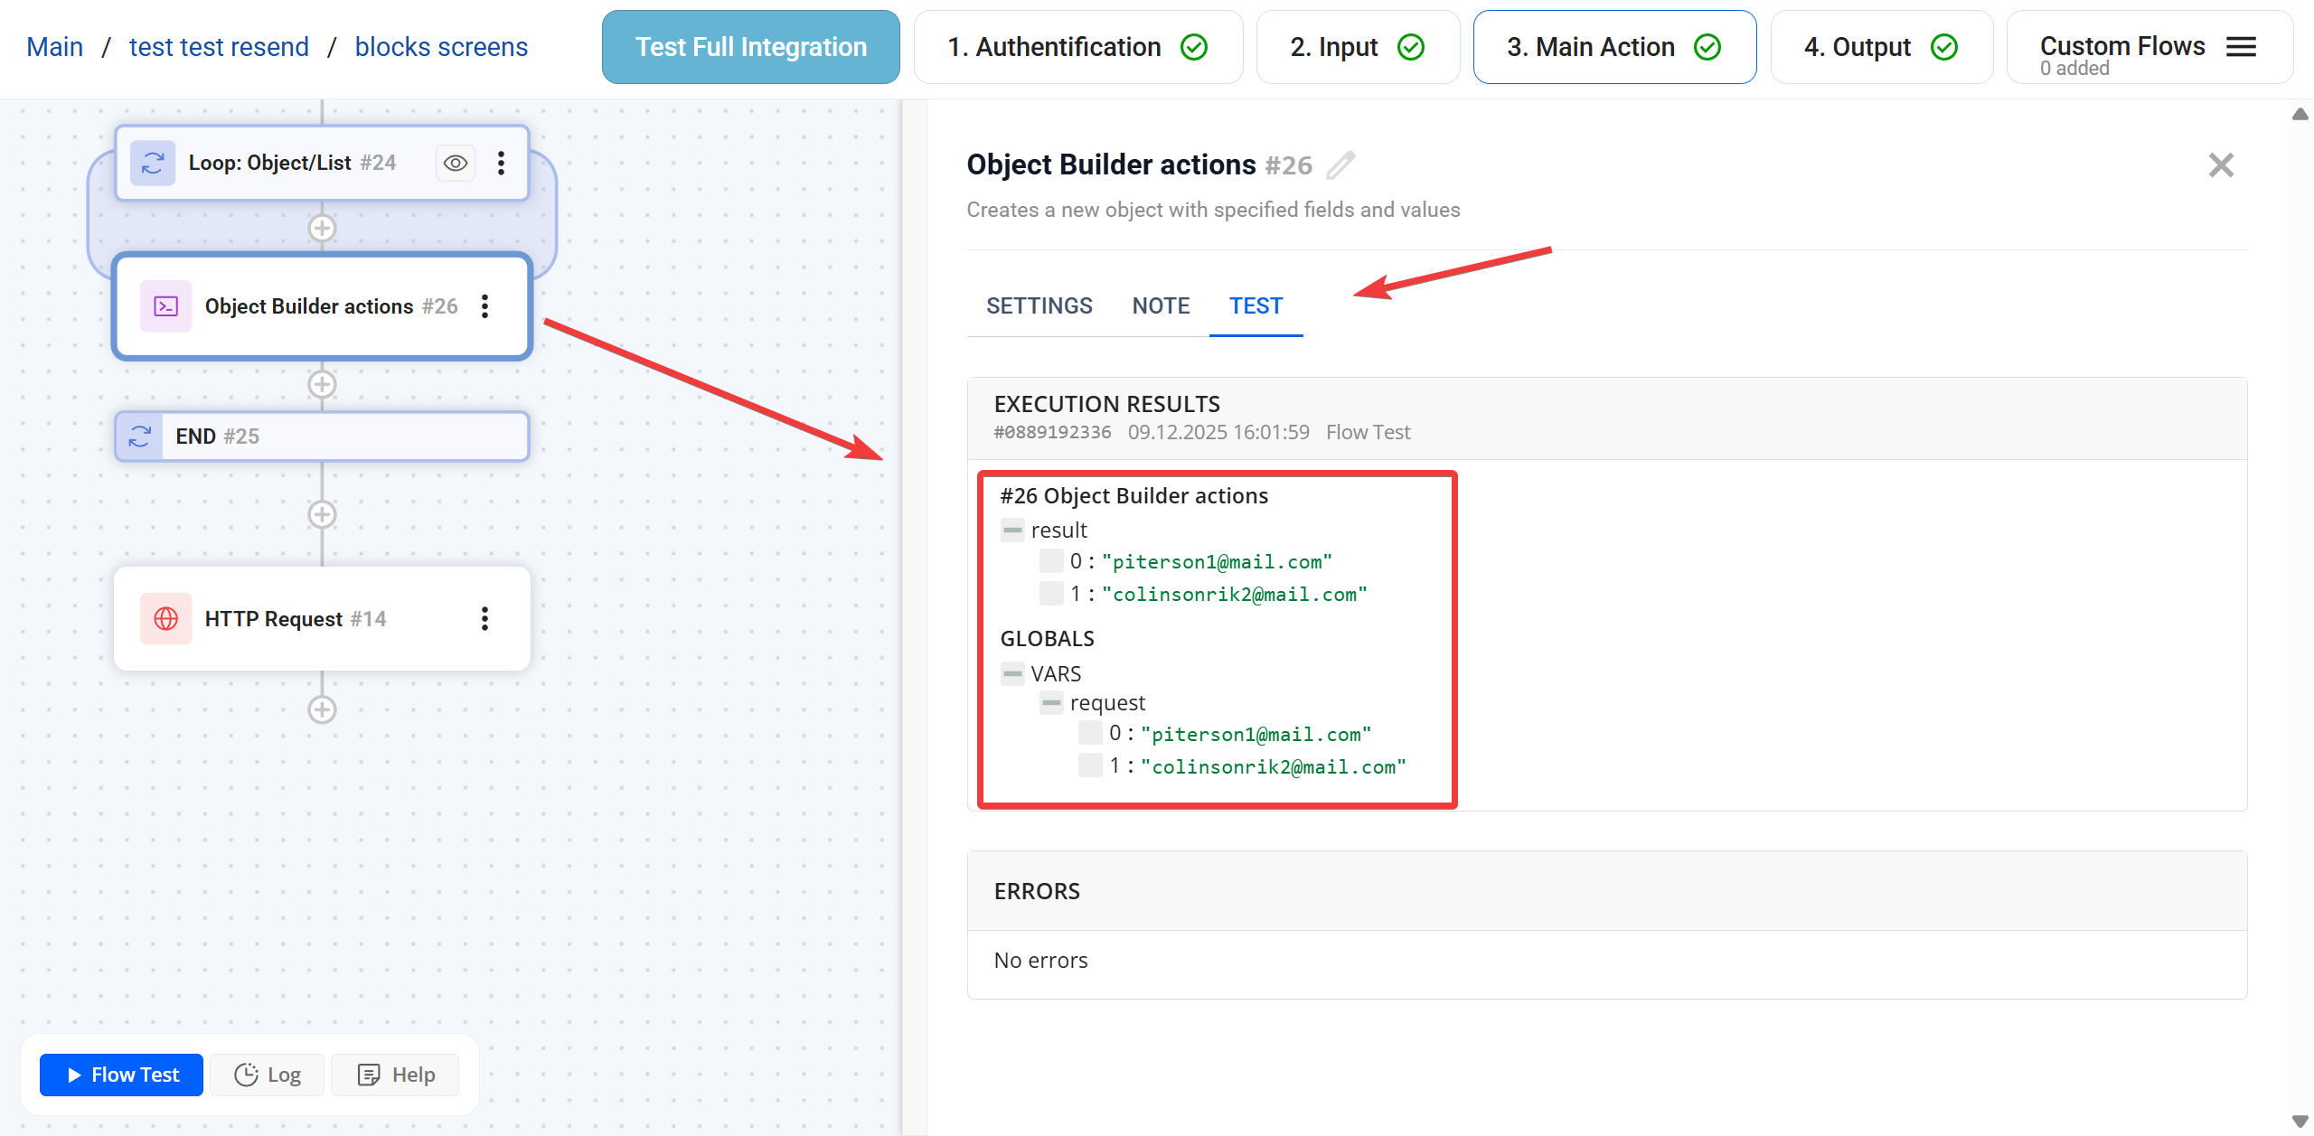
Task: Open Loop Object/List #24 kebab menu
Action: 501,163
